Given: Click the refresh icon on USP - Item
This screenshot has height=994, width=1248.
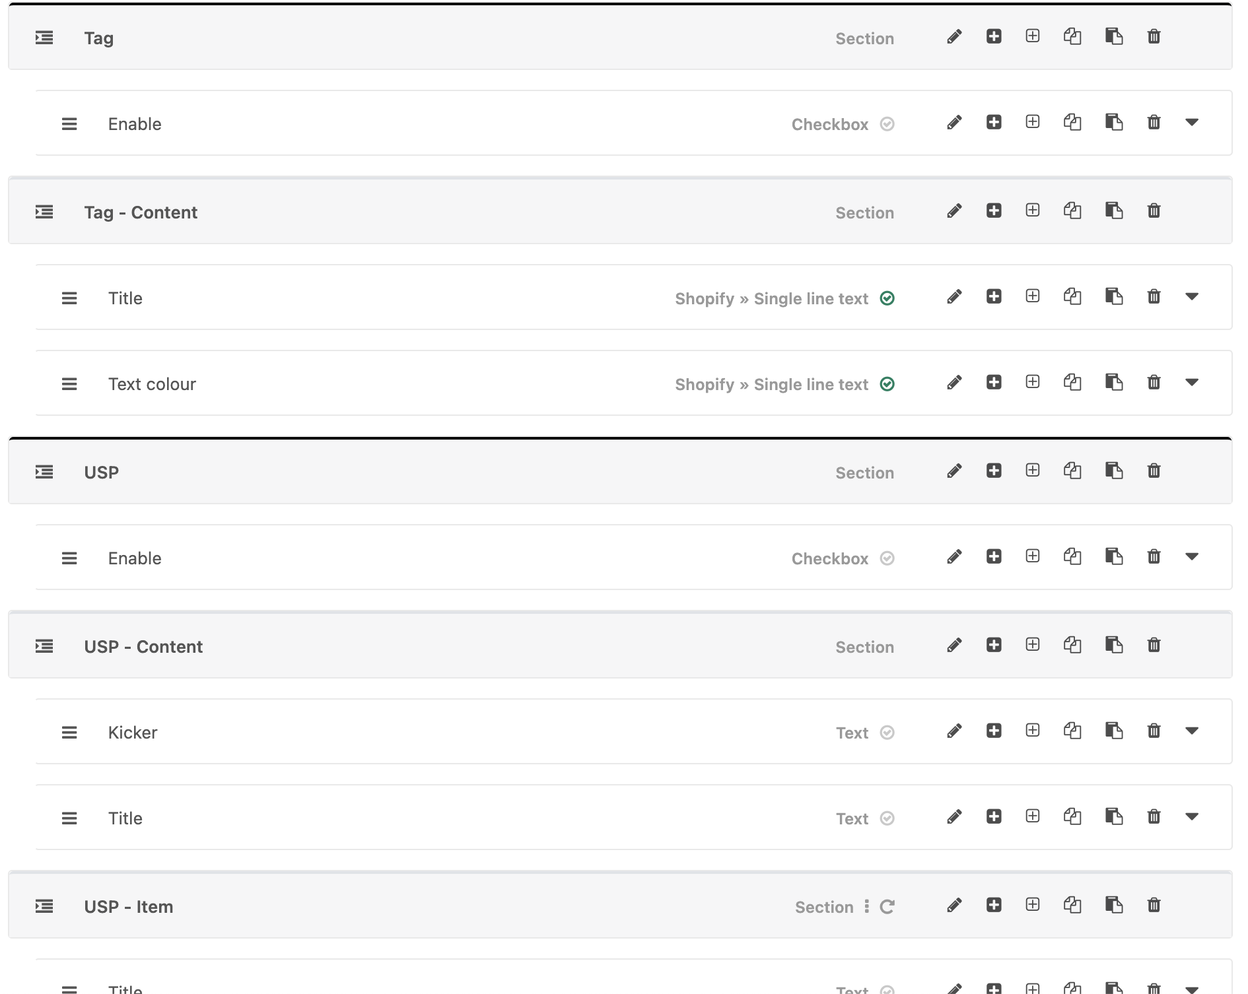Looking at the screenshot, I should pyautogui.click(x=887, y=907).
